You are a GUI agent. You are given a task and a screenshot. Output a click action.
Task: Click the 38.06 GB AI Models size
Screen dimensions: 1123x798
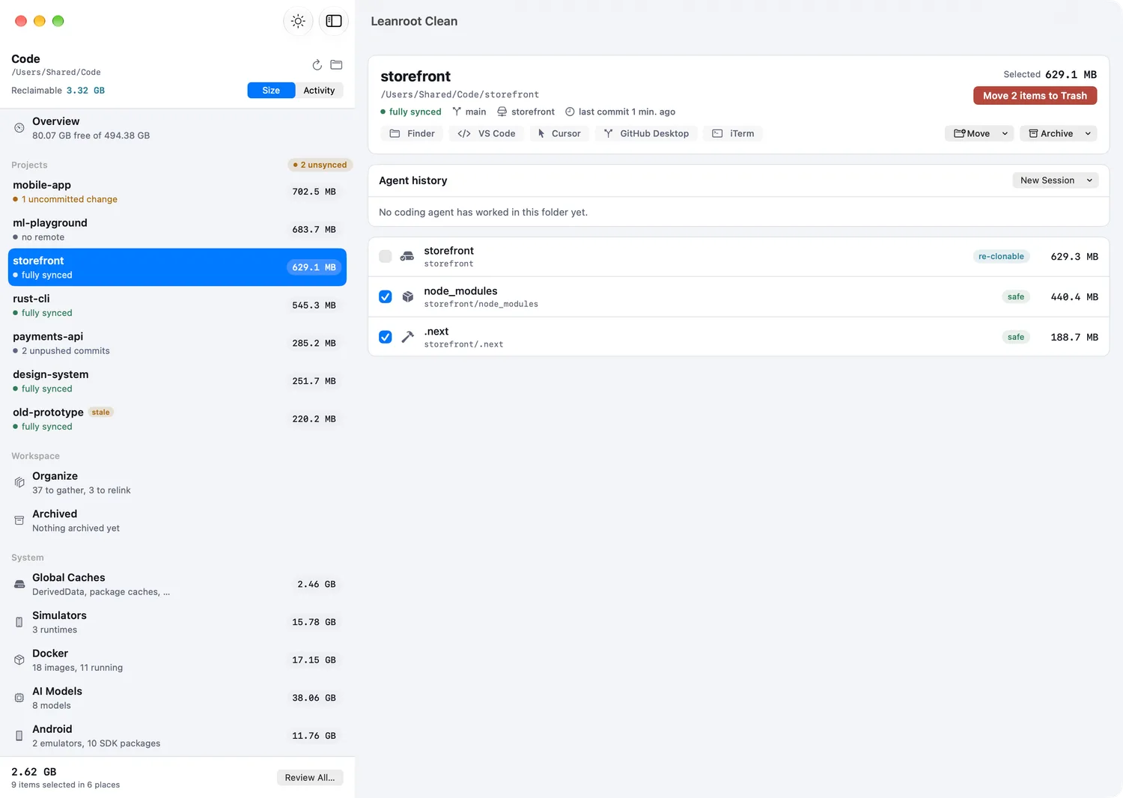(x=314, y=698)
